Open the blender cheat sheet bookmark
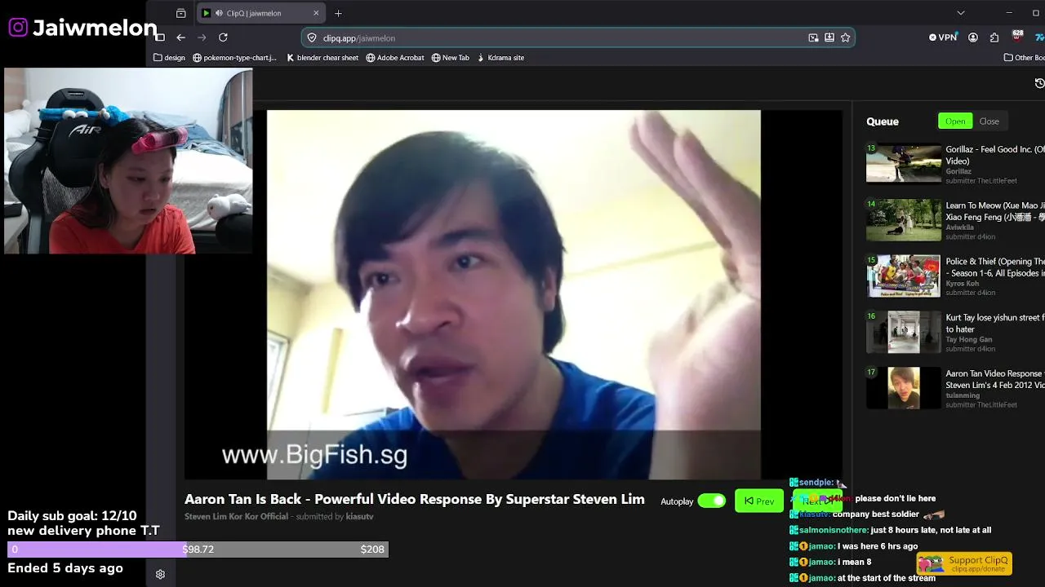The height and width of the screenshot is (587, 1045). (x=322, y=58)
